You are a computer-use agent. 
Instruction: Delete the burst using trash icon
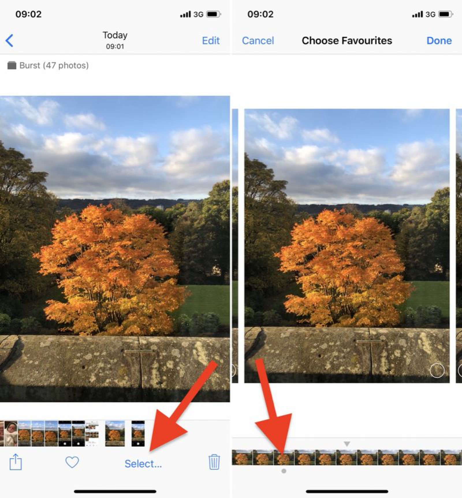pos(214,462)
